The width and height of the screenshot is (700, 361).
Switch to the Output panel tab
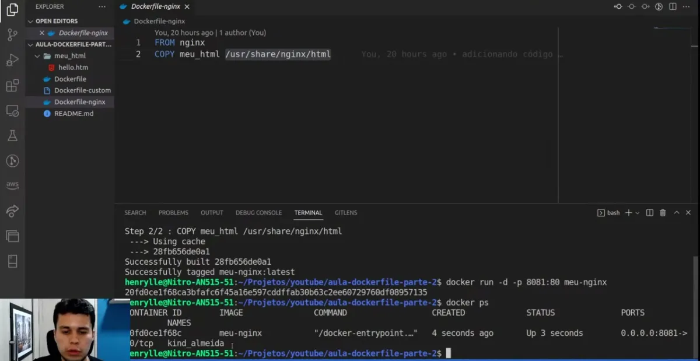[212, 213]
